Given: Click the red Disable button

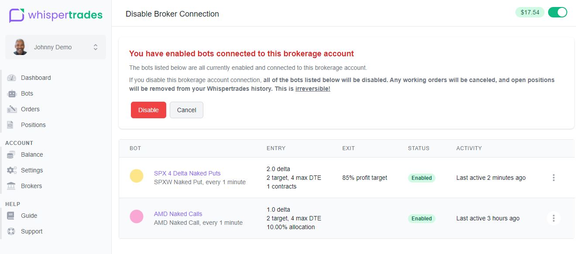Looking at the screenshot, I should 148,110.
